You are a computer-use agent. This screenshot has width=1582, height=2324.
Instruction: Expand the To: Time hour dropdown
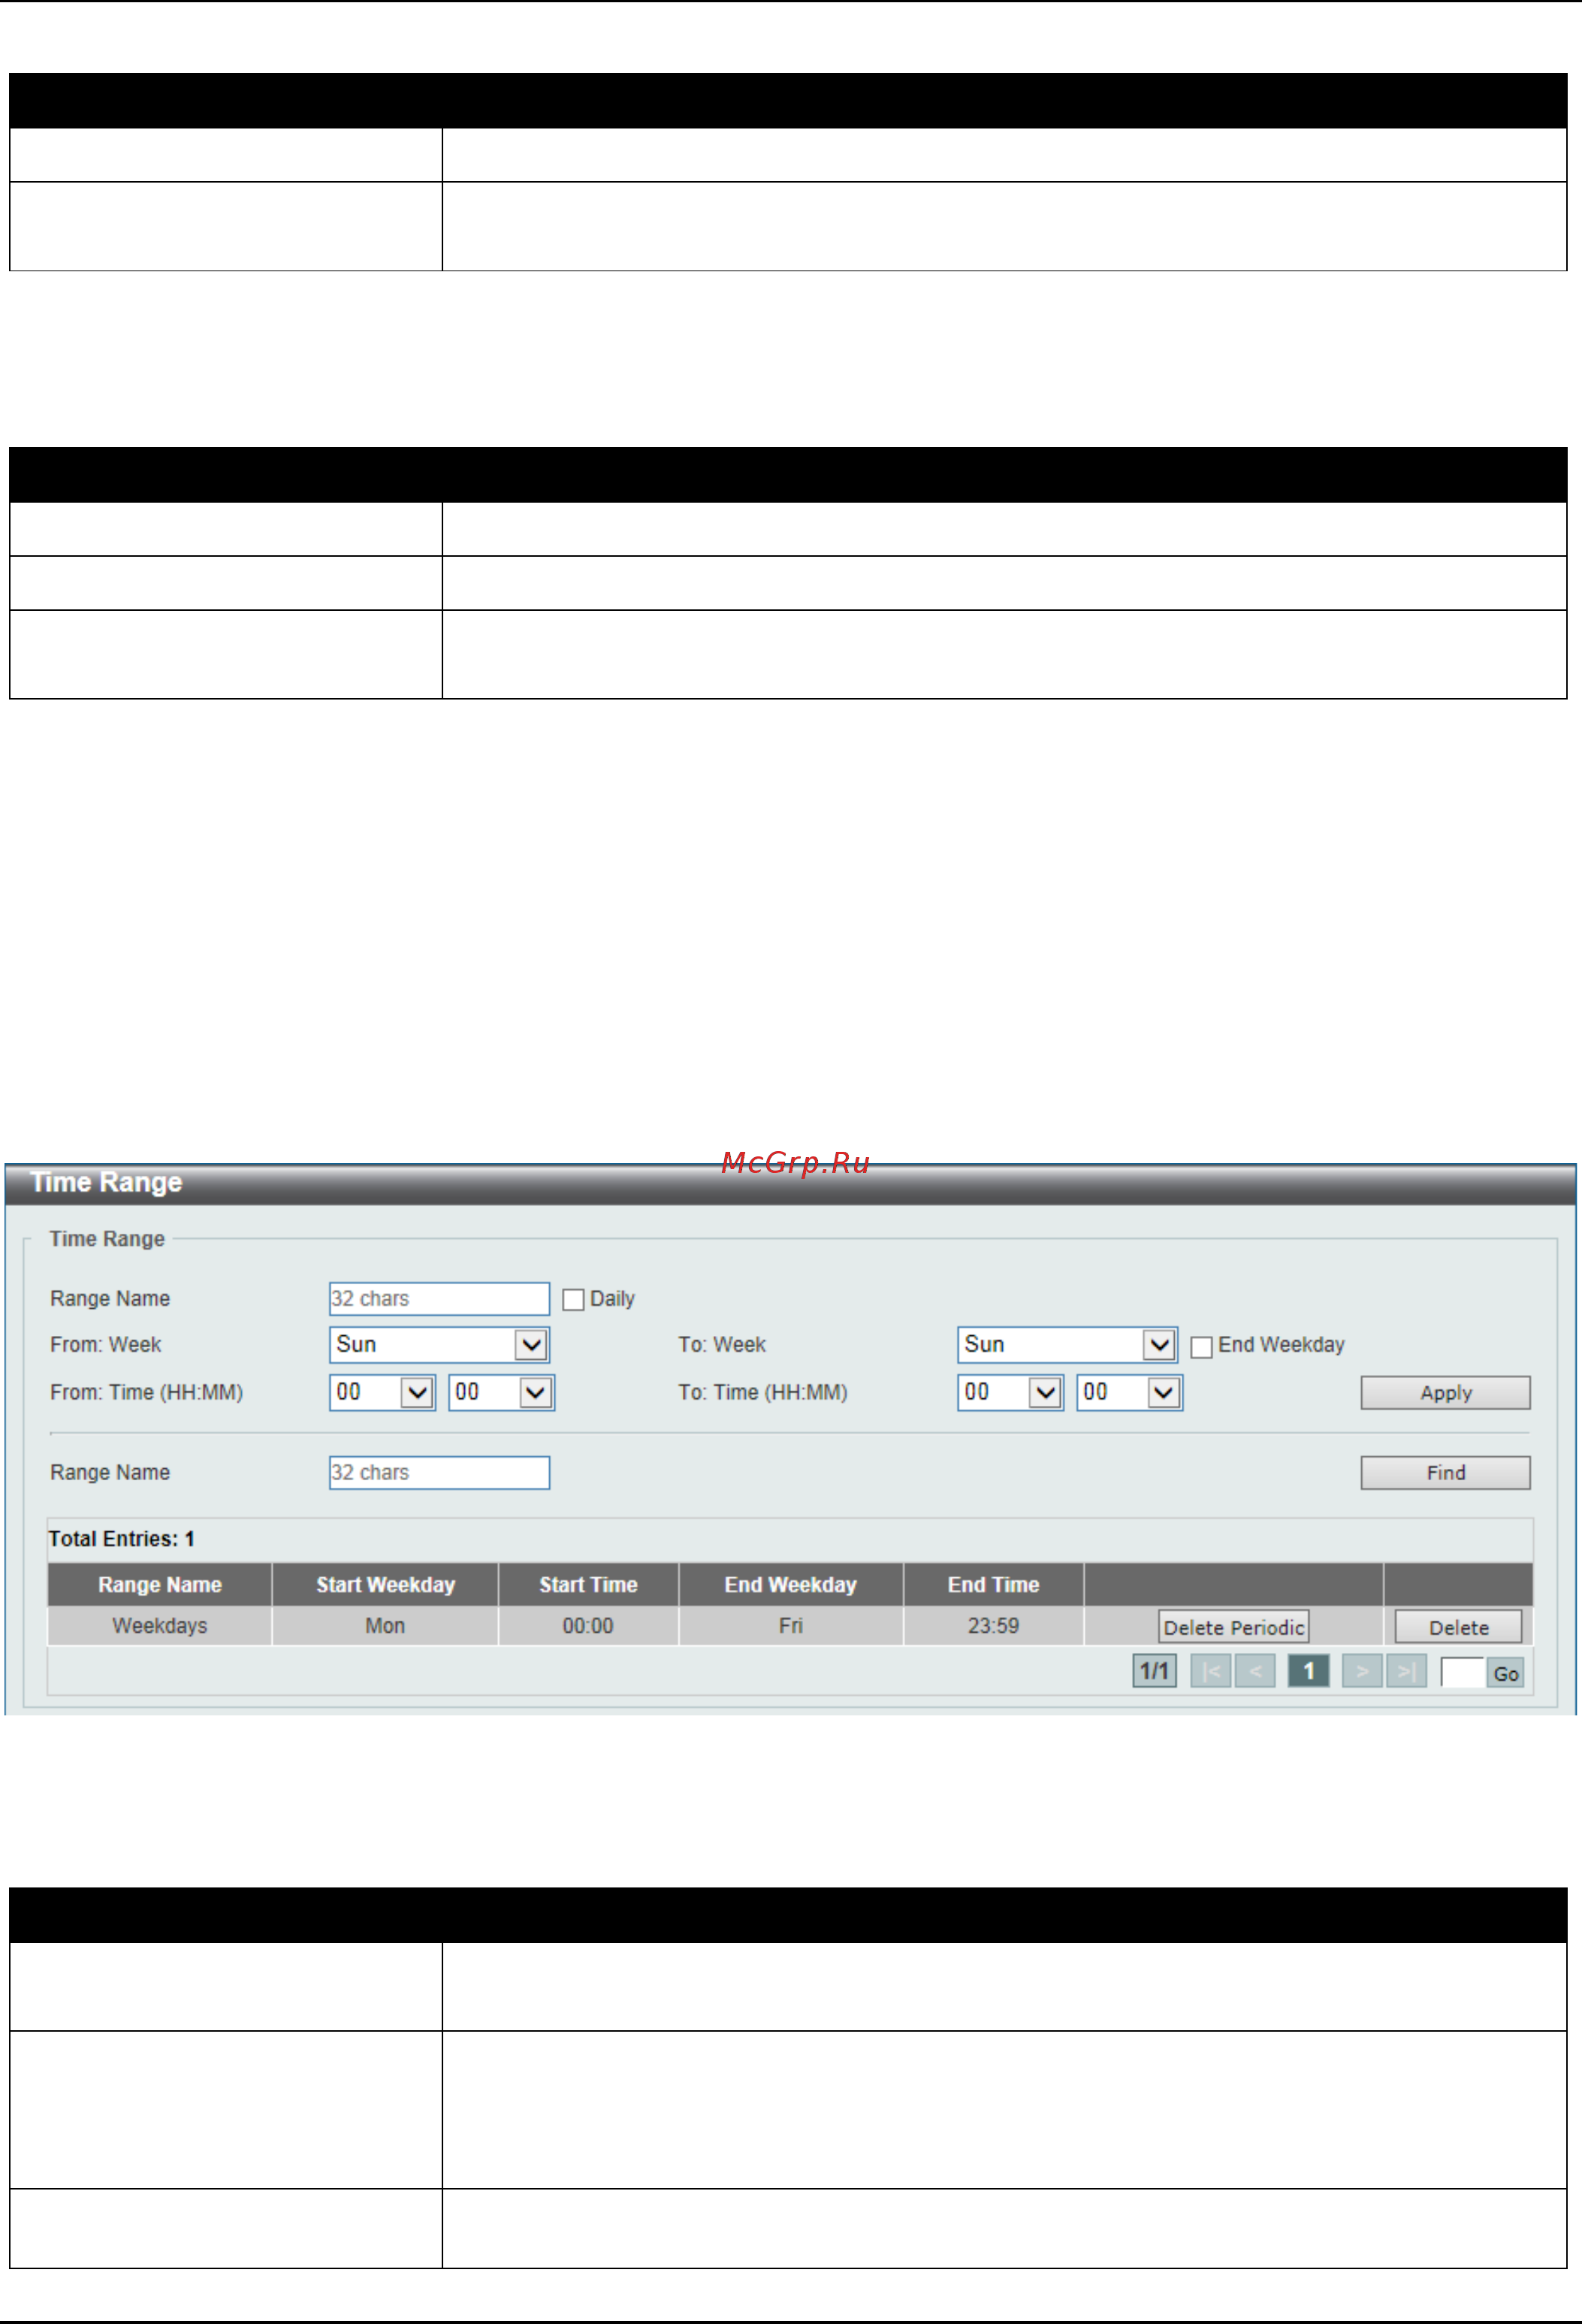[1010, 1392]
